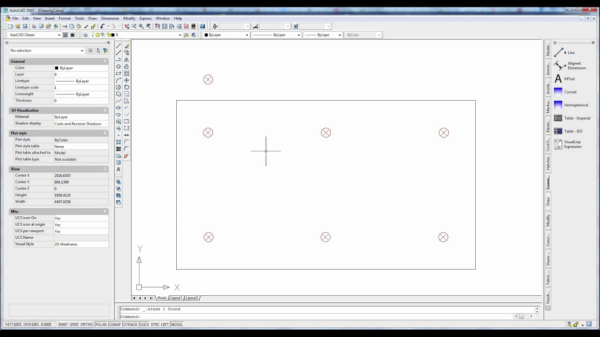Collapse the Plot style section
The image size is (600, 337).
pyautogui.click(x=105, y=133)
